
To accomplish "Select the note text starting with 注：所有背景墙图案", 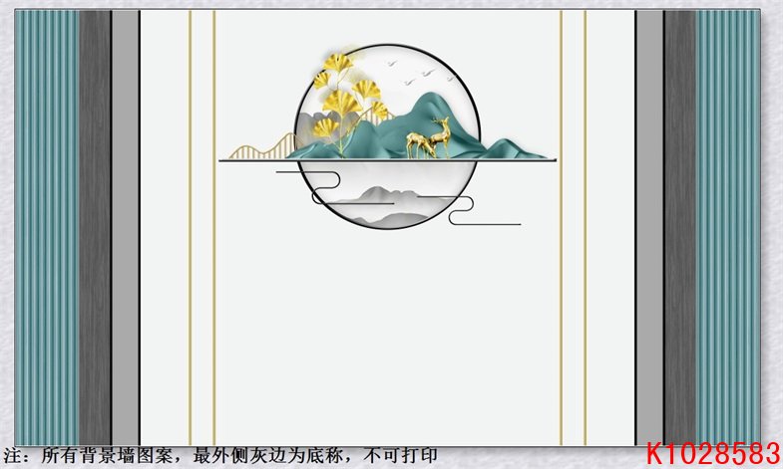I will pos(220,456).
